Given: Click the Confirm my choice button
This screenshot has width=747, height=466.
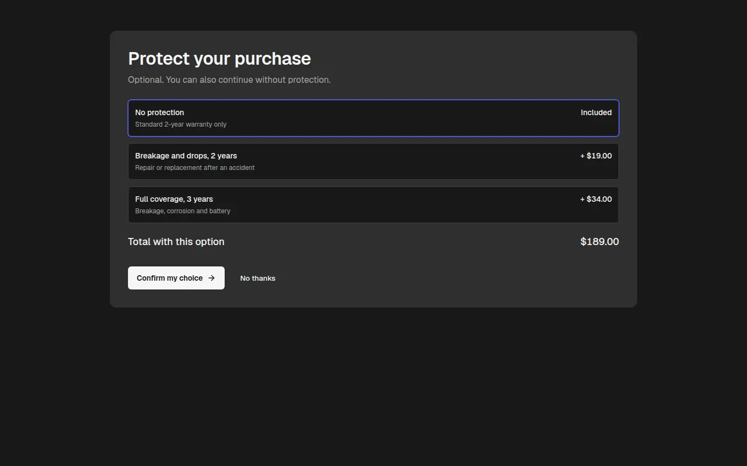Looking at the screenshot, I should (x=176, y=278).
